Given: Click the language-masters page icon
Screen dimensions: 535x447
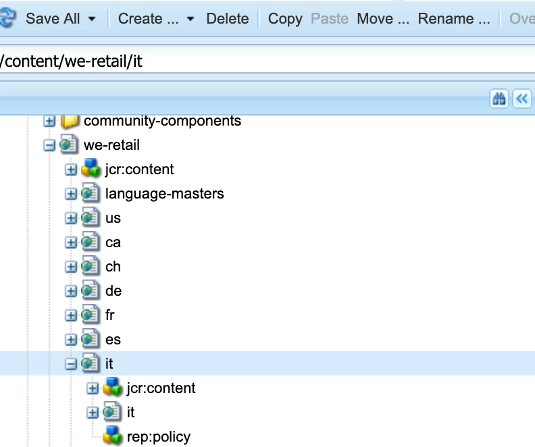Looking at the screenshot, I should [91, 193].
